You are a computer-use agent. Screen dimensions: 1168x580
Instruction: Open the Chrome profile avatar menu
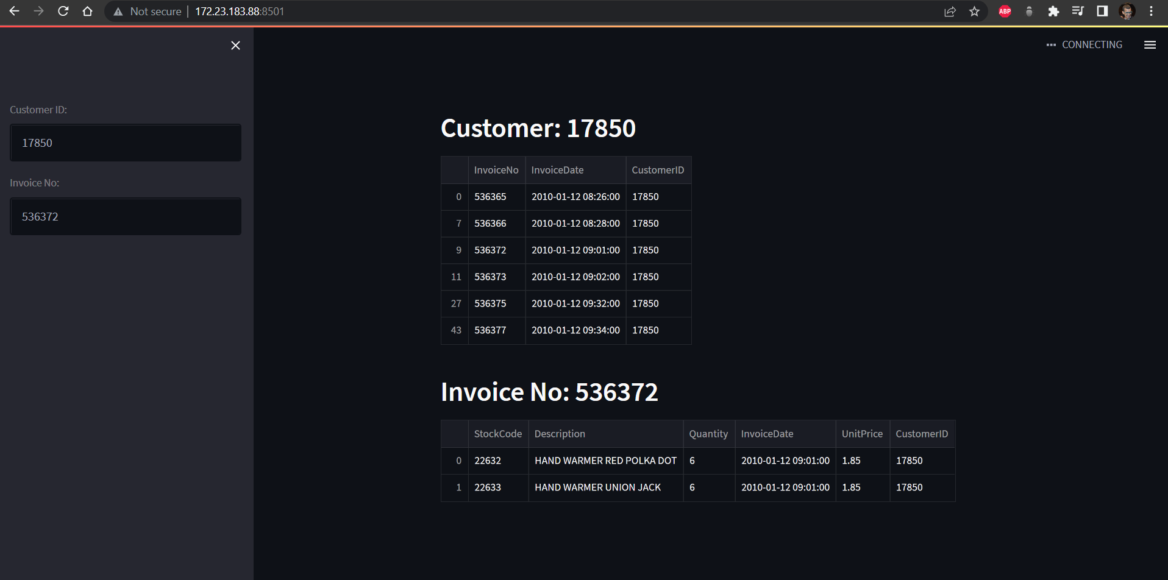1127,11
